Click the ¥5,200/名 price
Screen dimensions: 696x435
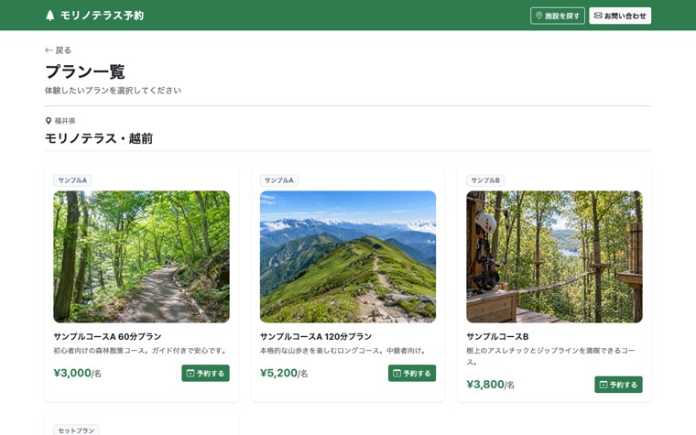[x=284, y=373]
